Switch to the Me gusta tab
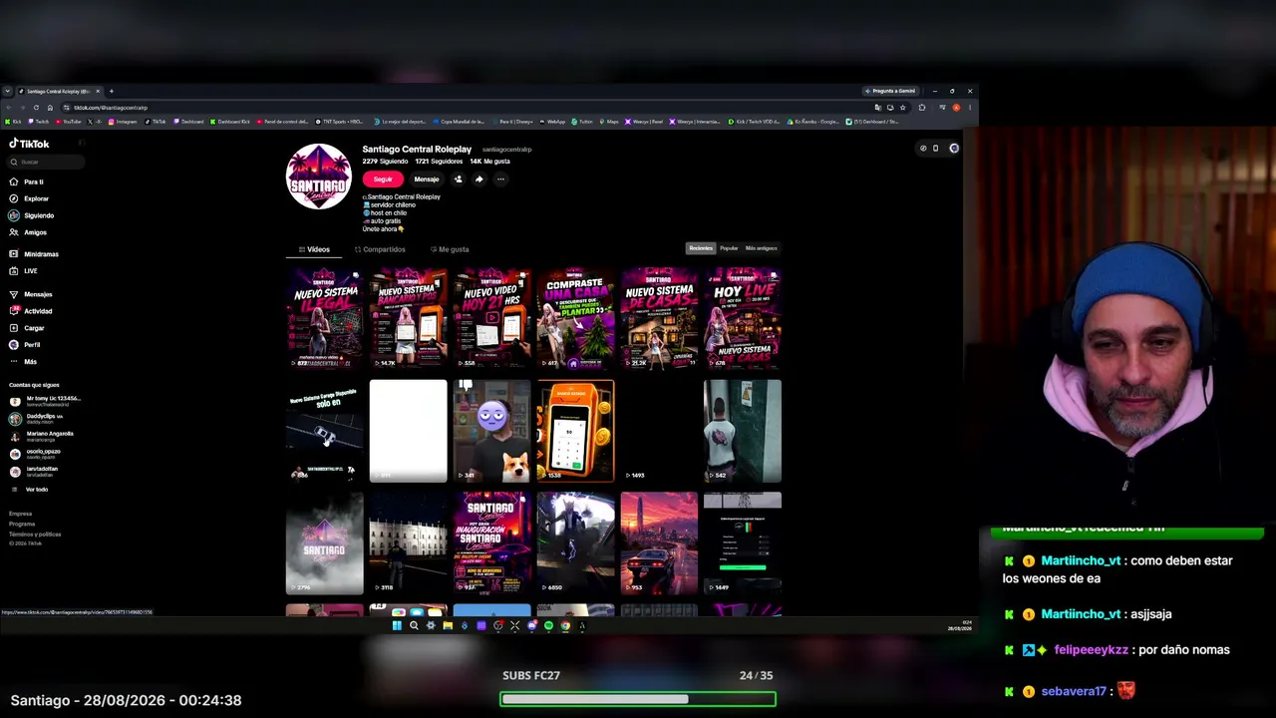This screenshot has height=718, width=1276. (x=450, y=249)
